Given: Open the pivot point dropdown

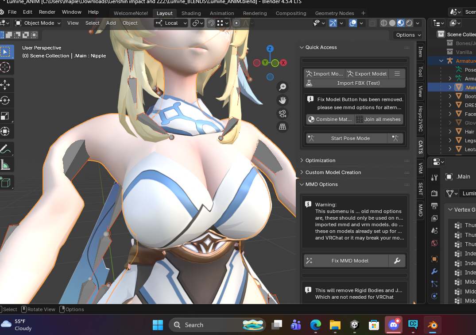Looking at the screenshot, I should tap(197, 23).
